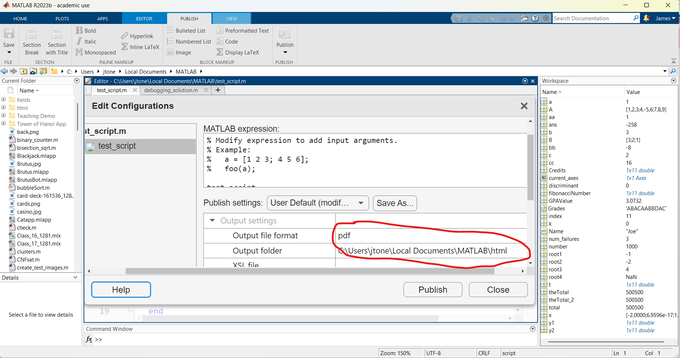Click the Publish button in Edit Configurations
The image size is (680, 358).
pyautogui.click(x=433, y=289)
